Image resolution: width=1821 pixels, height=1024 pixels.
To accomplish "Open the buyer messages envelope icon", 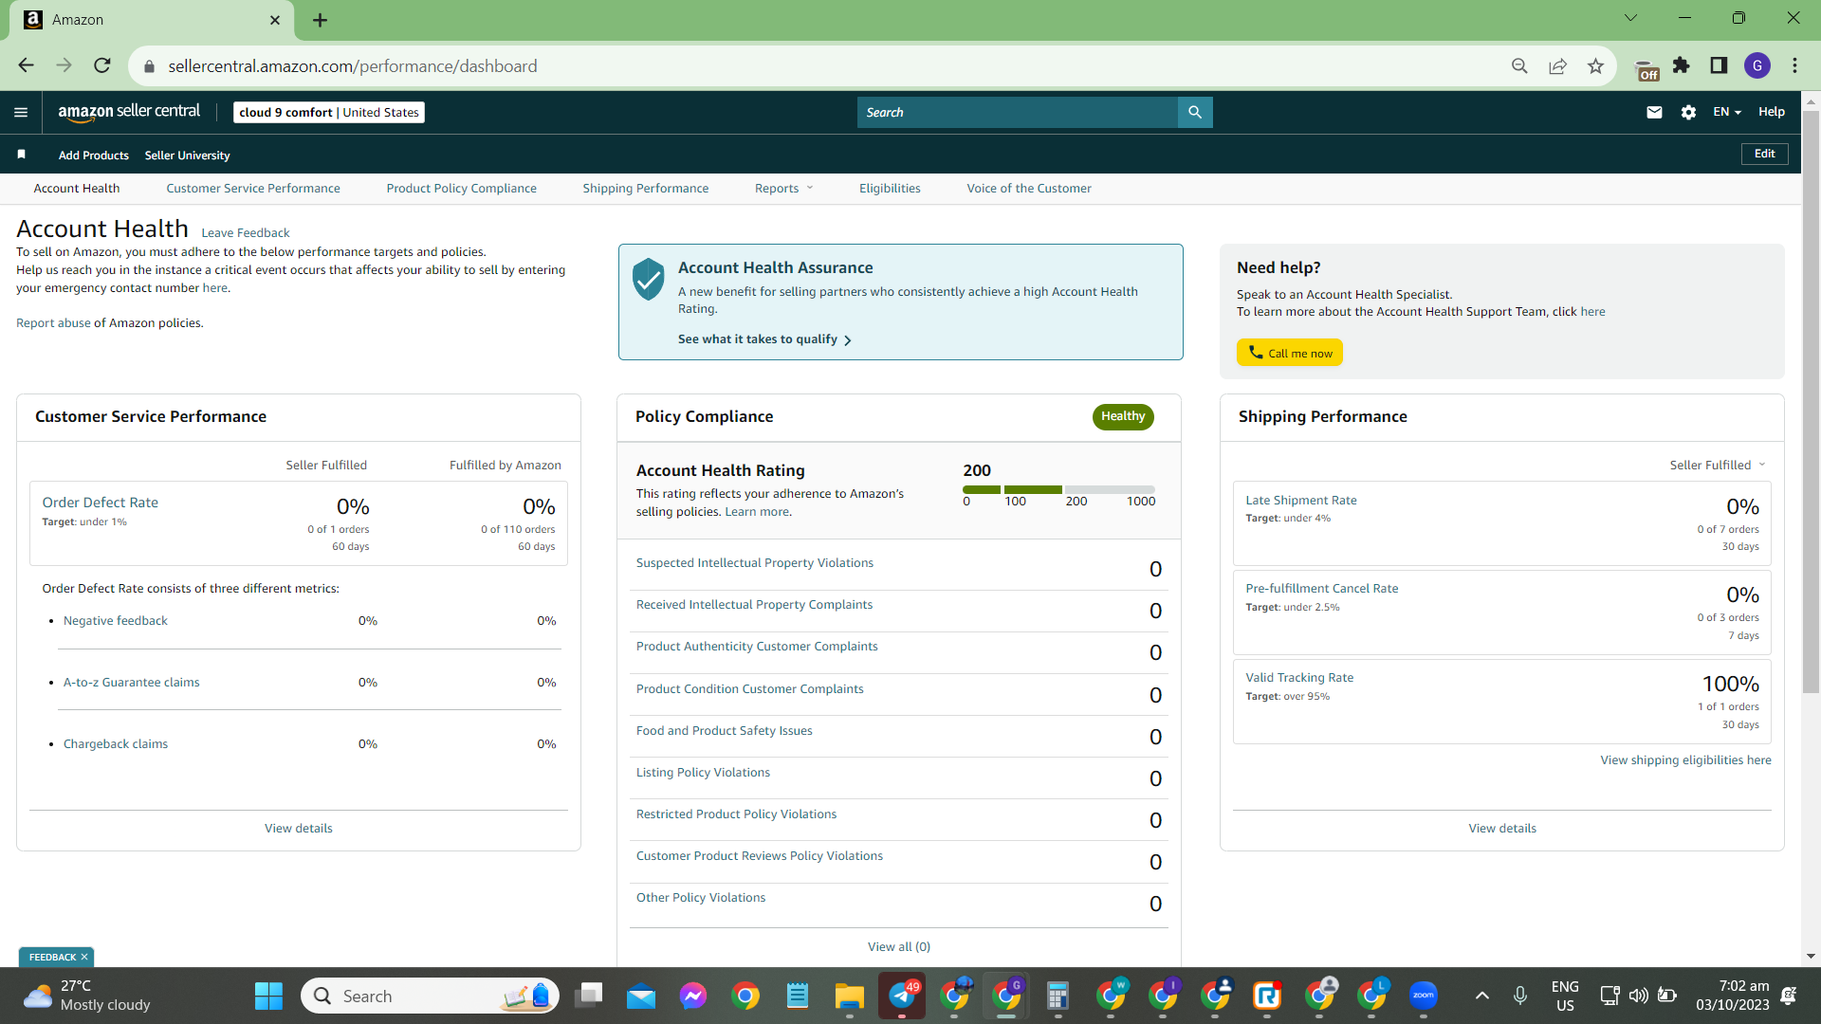I will click(1654, 112).
